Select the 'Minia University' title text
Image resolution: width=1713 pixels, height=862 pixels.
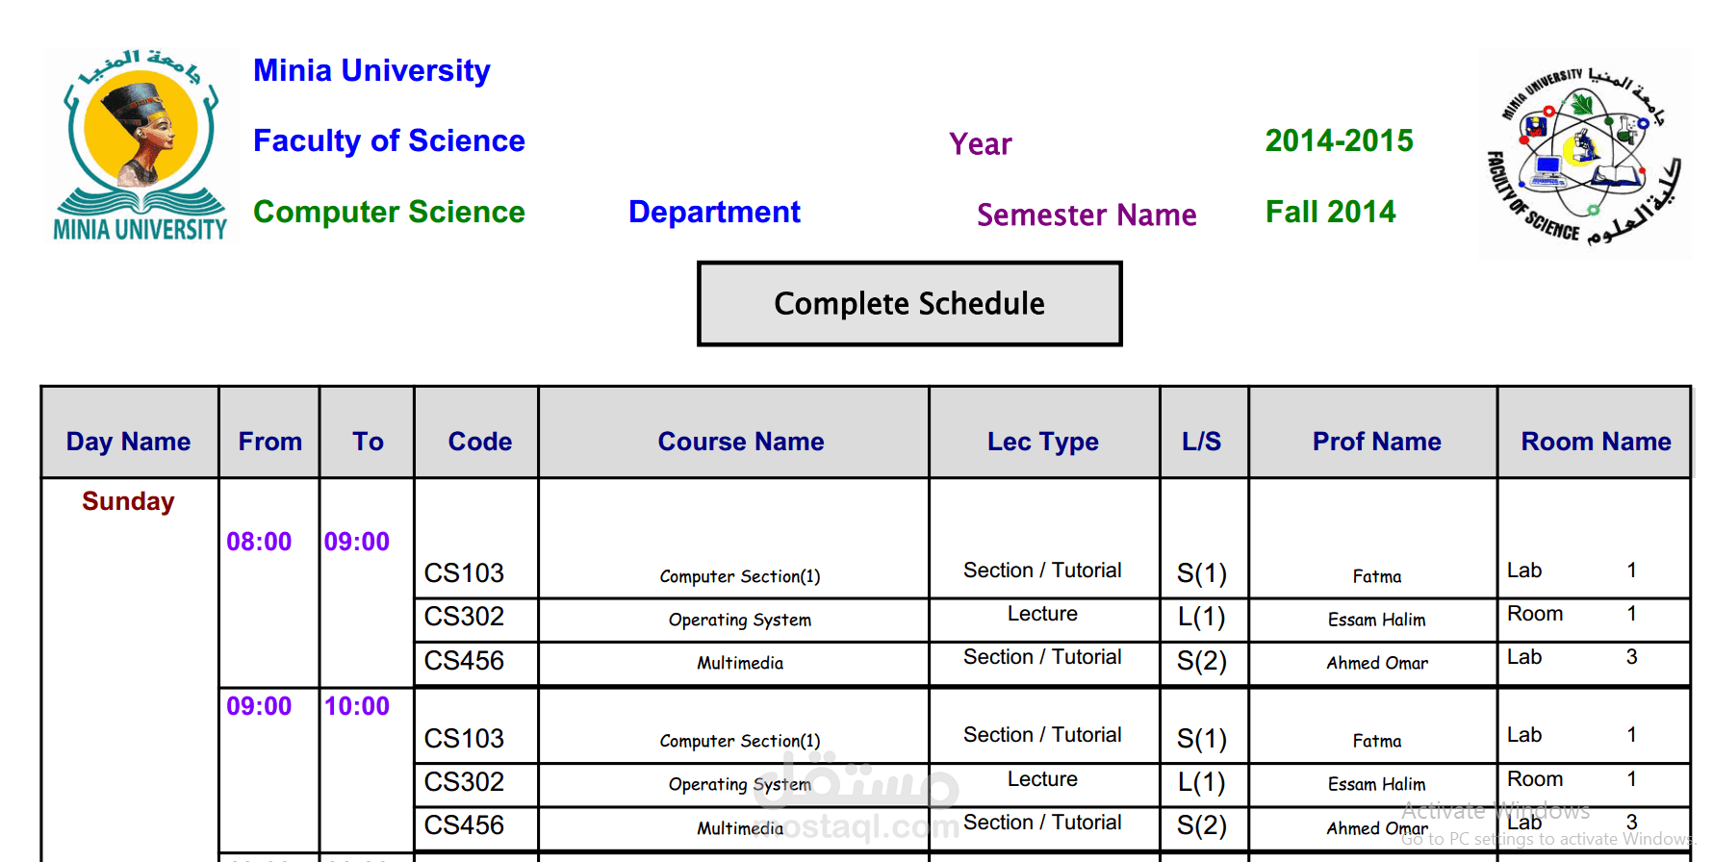click(371, 70)
